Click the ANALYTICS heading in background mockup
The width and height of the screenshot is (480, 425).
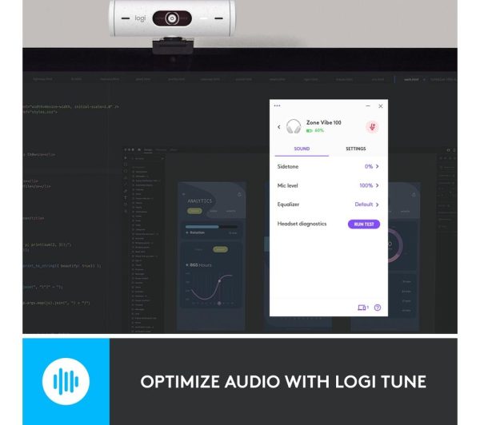click(x=199, y=201)
